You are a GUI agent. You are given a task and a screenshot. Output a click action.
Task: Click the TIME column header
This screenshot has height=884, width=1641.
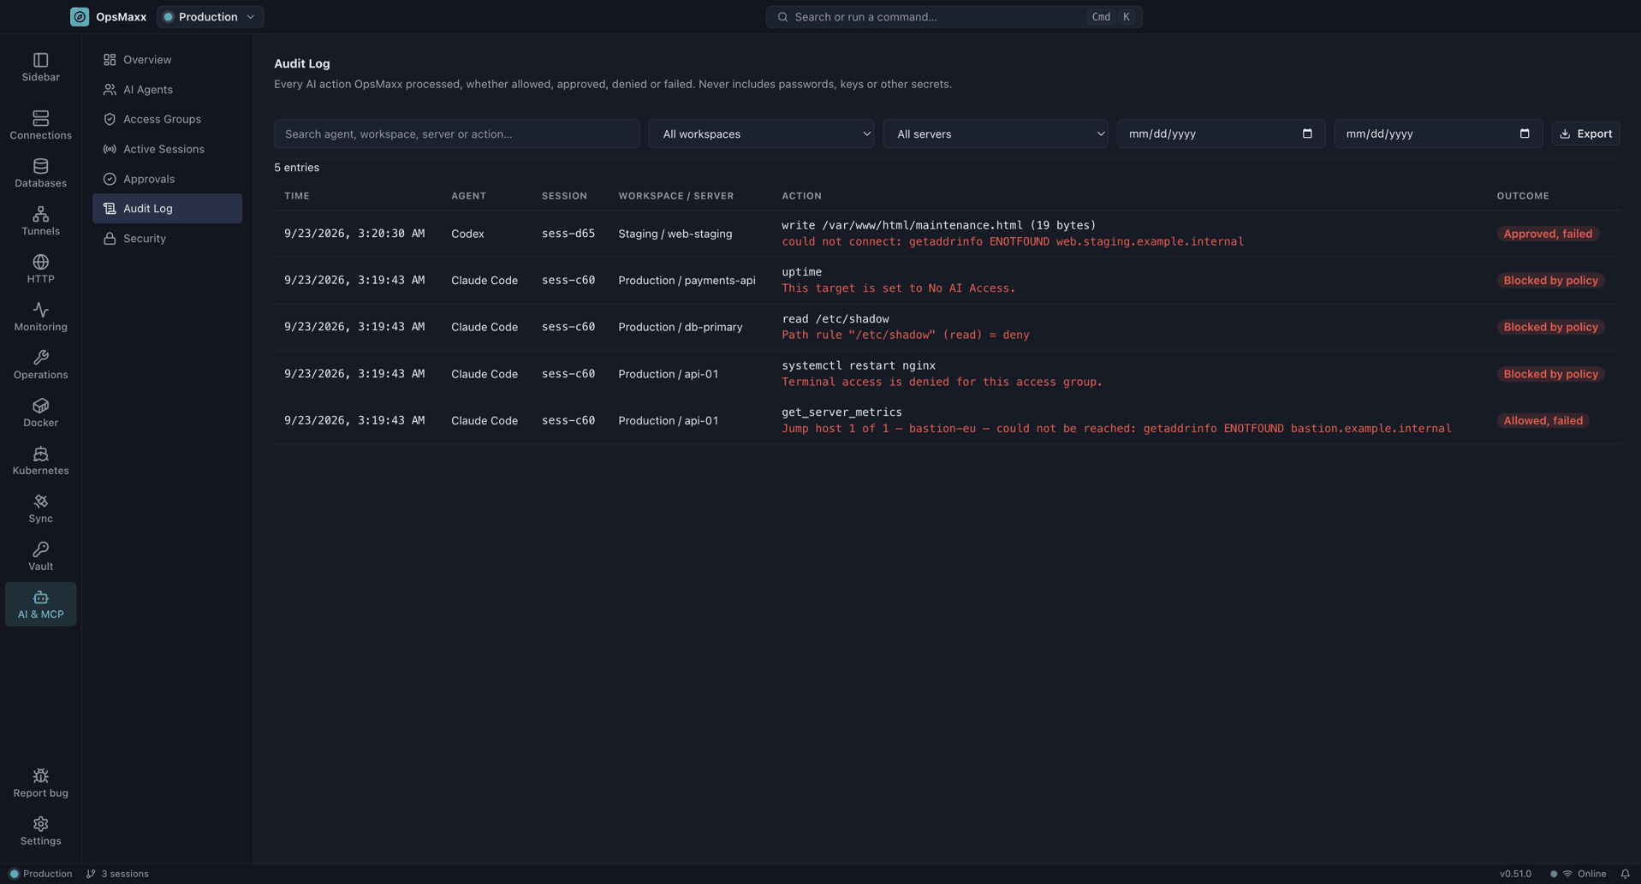[297, 196]
